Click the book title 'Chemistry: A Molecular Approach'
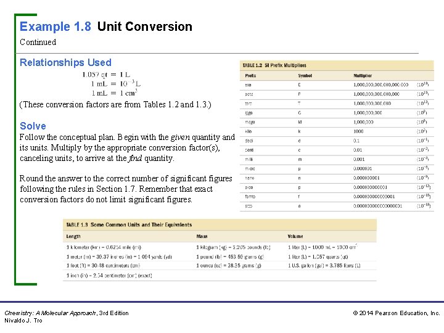 click(51, 313)
